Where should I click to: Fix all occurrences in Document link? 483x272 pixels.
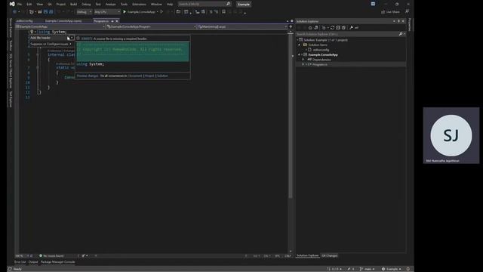tap(135, 76)
